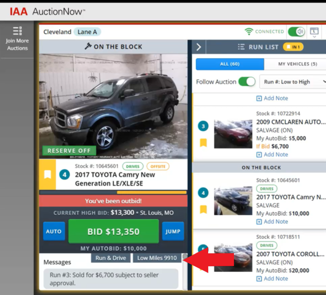Click the 2017 TOYOTA Camry N... run list title
The width and height of the screenshot is (326, 295).
[291, 197]
